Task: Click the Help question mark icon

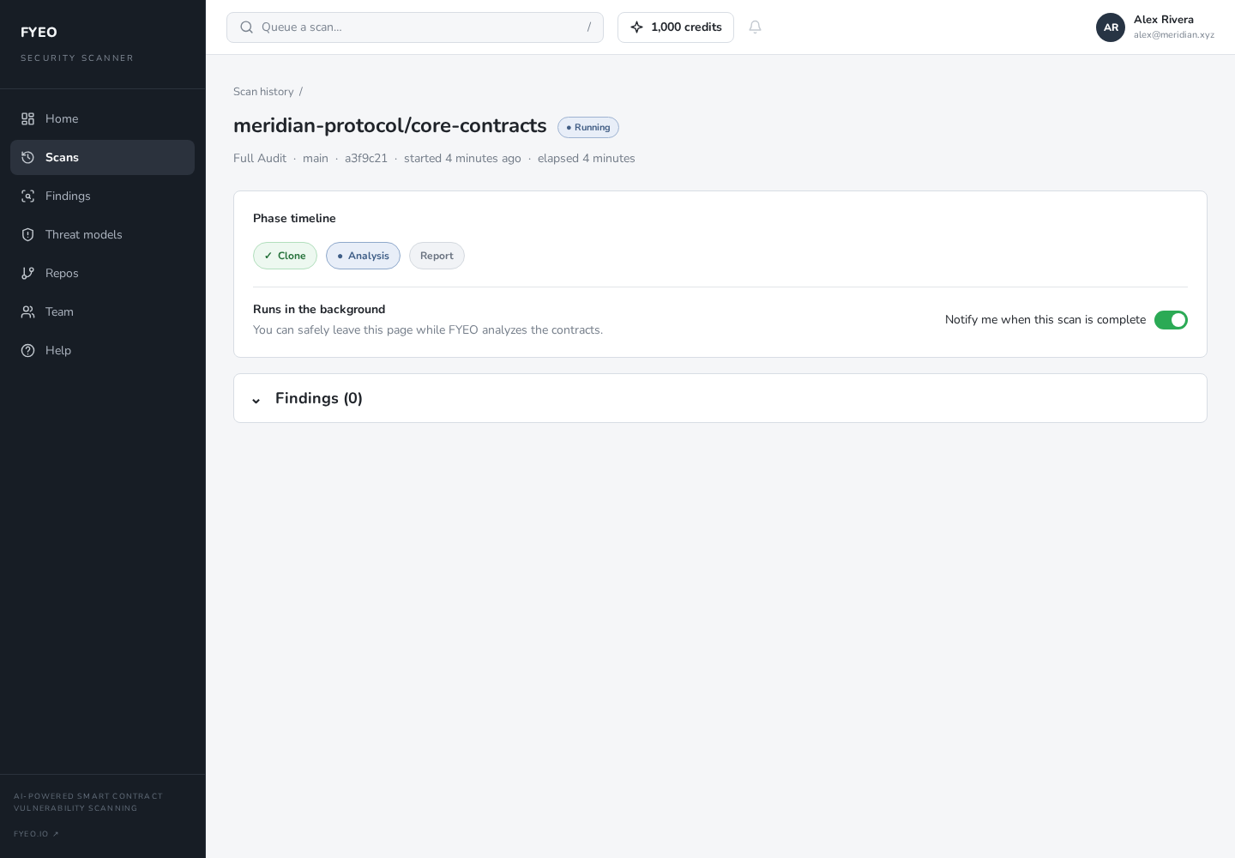Action: point(28,351)
